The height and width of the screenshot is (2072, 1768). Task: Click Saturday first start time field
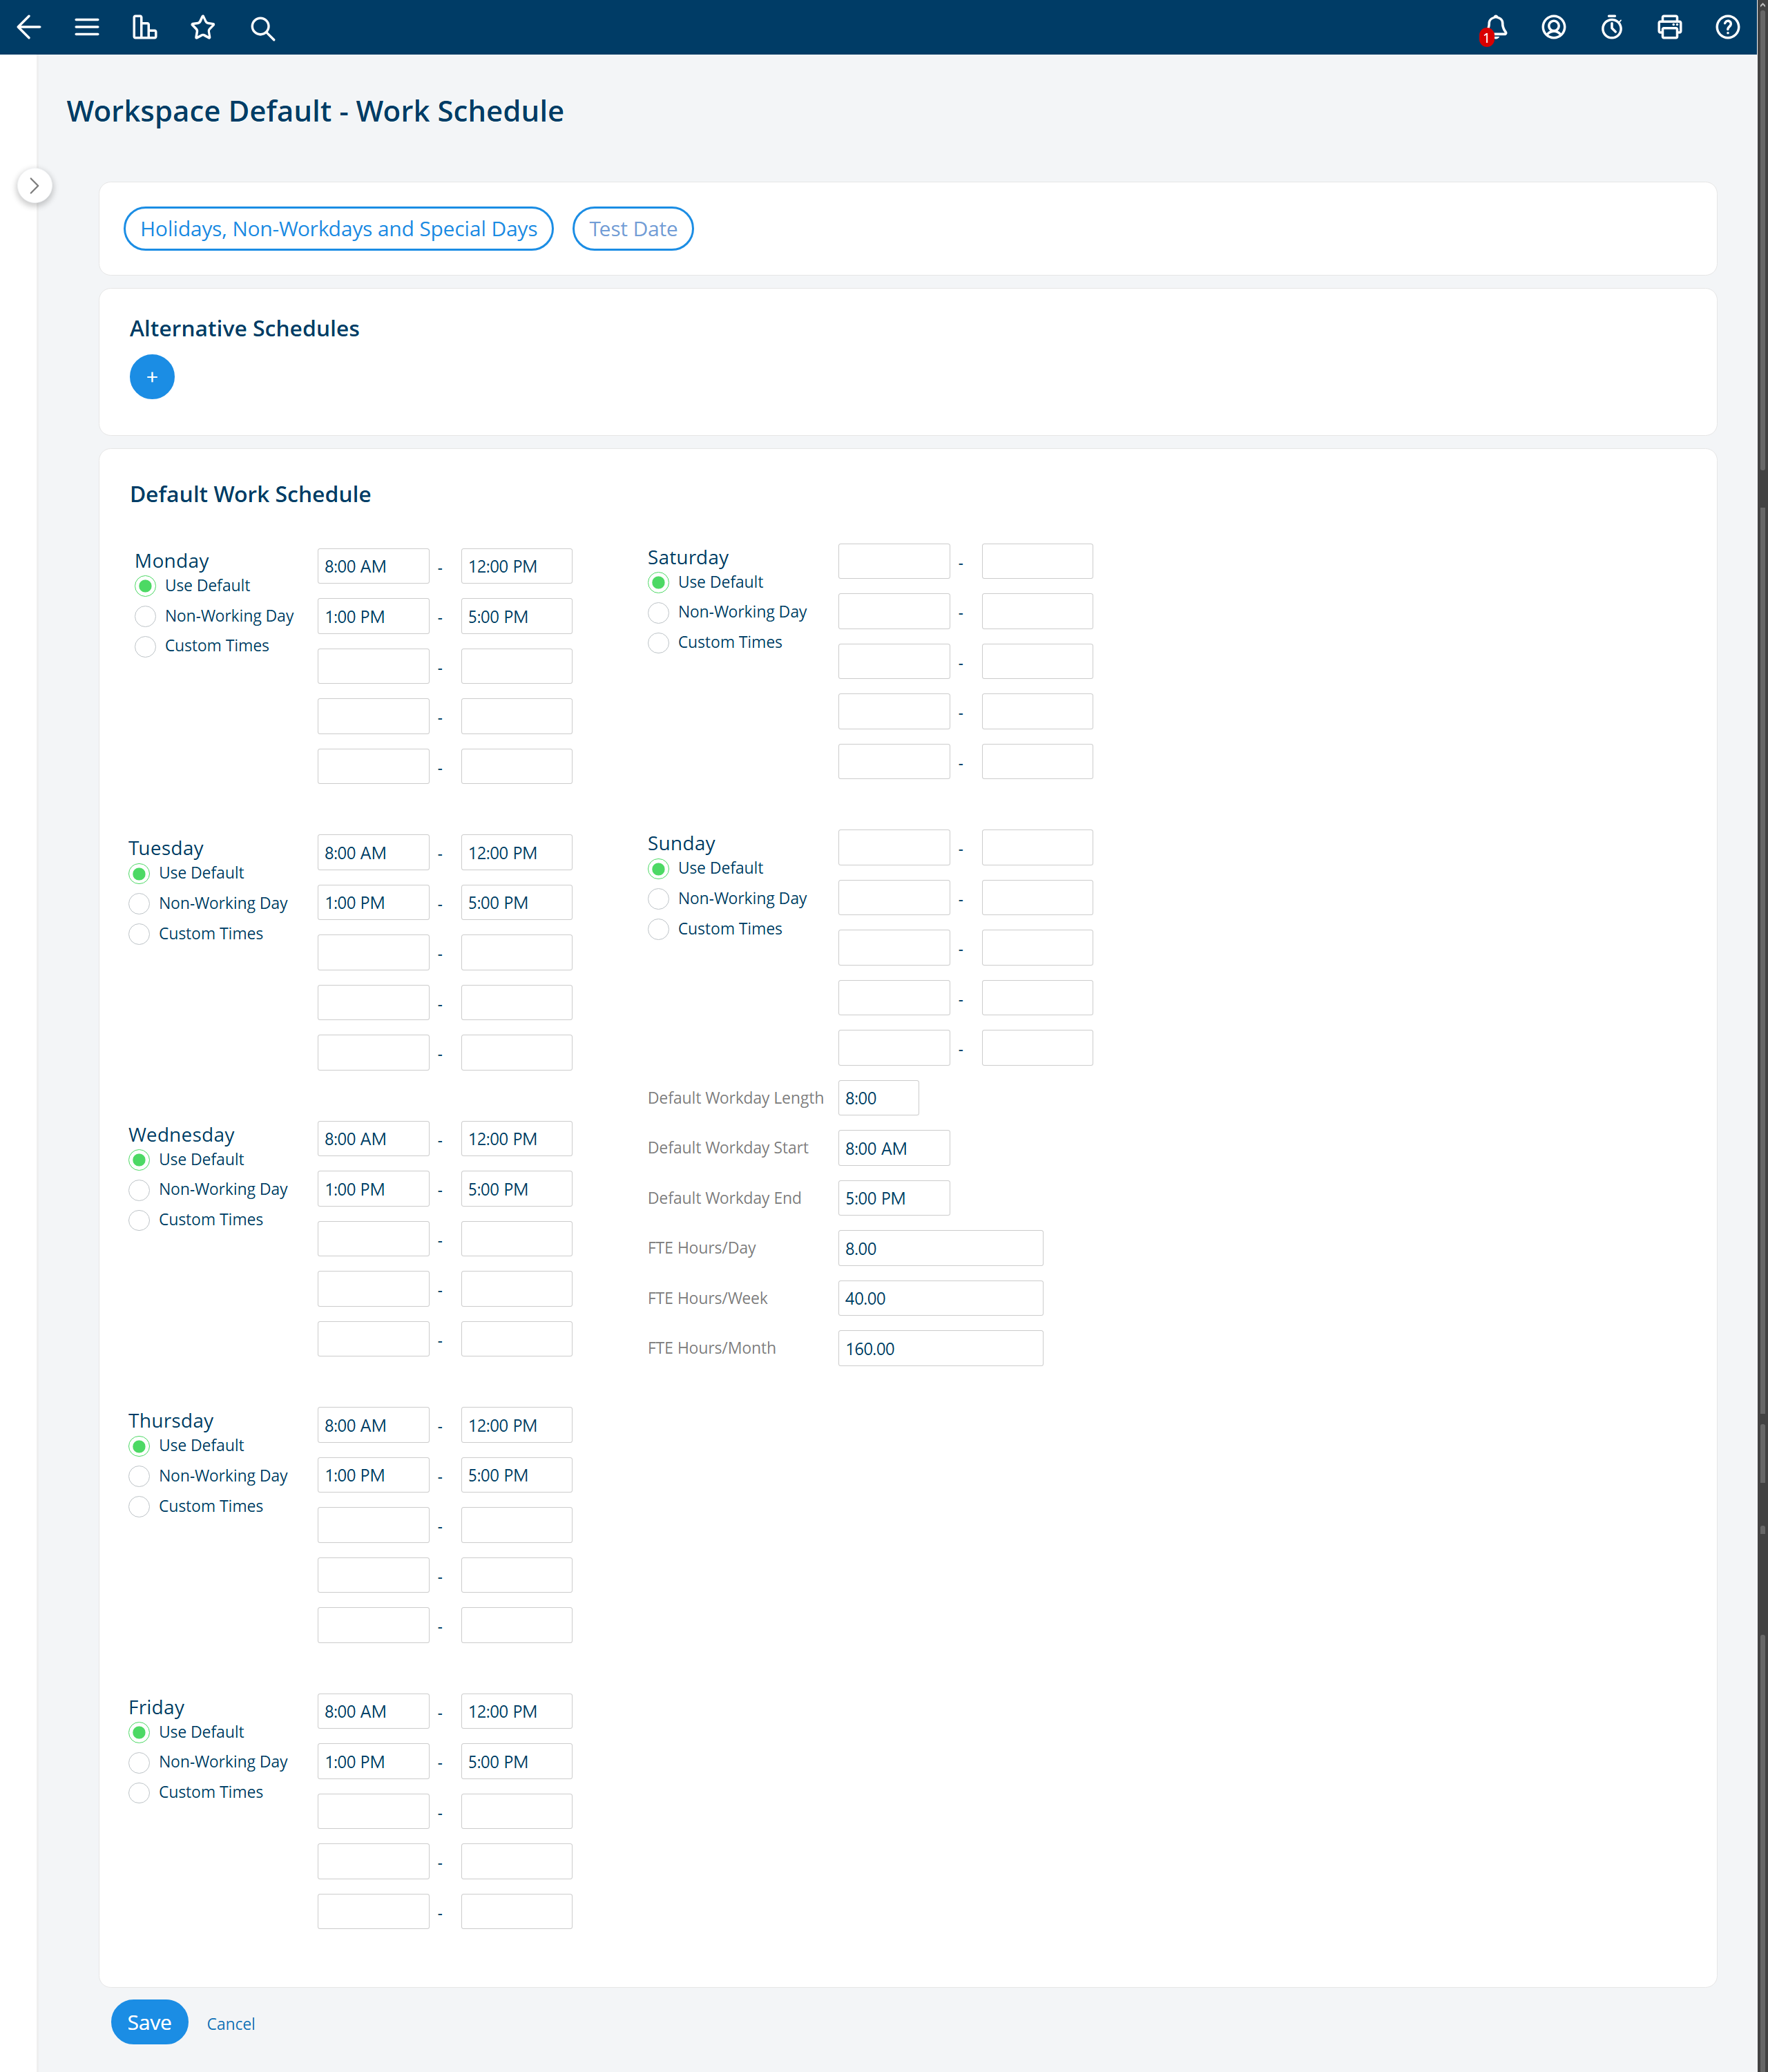tap(894, 561)
